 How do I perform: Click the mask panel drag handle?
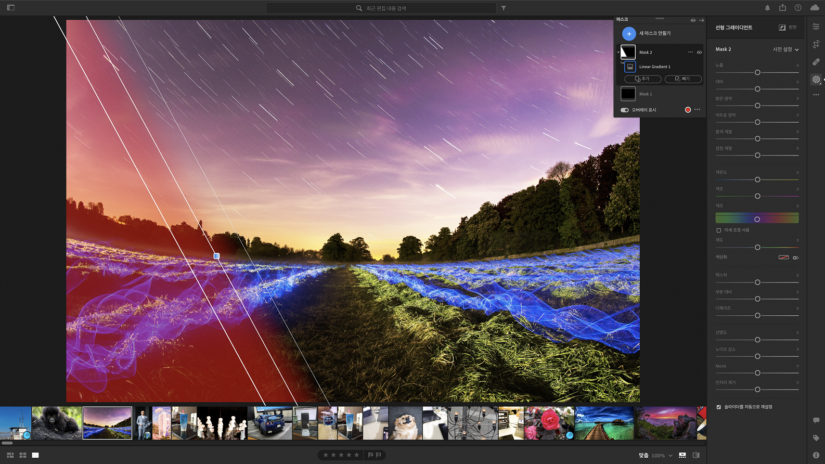pos(660,19)
